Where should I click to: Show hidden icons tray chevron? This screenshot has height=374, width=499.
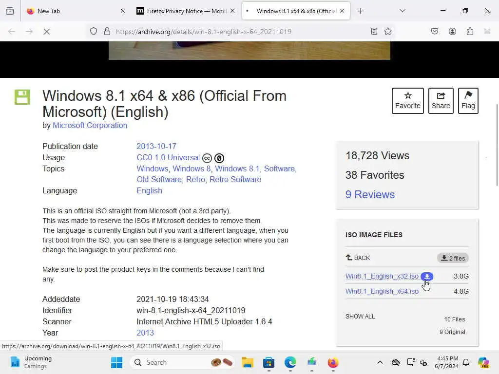380,362
